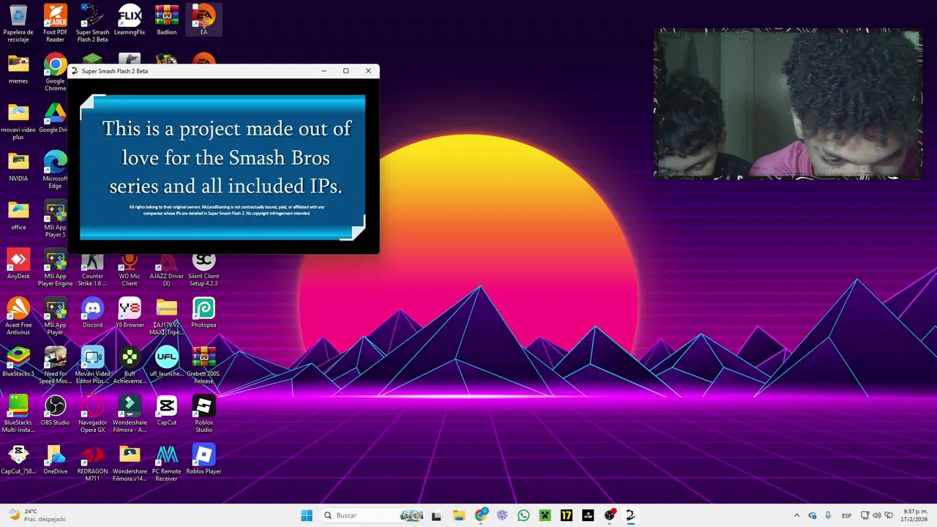
Task: Open the movavi video plus folder
Action: tap(18, 121)
